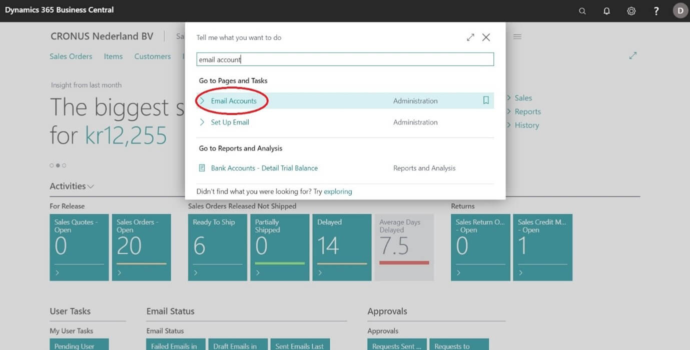Click arrow on Sales Quotes - Open tile
The width and height of the screenshot is (690, 350).
(x=58, y=273)
